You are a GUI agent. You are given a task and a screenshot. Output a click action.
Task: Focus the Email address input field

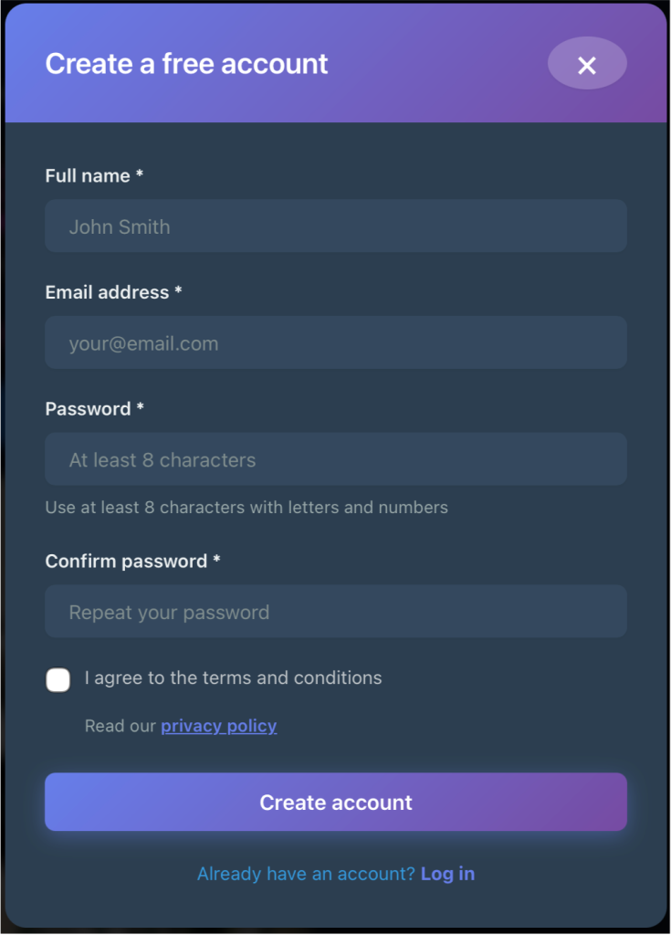tap(335, 343)
